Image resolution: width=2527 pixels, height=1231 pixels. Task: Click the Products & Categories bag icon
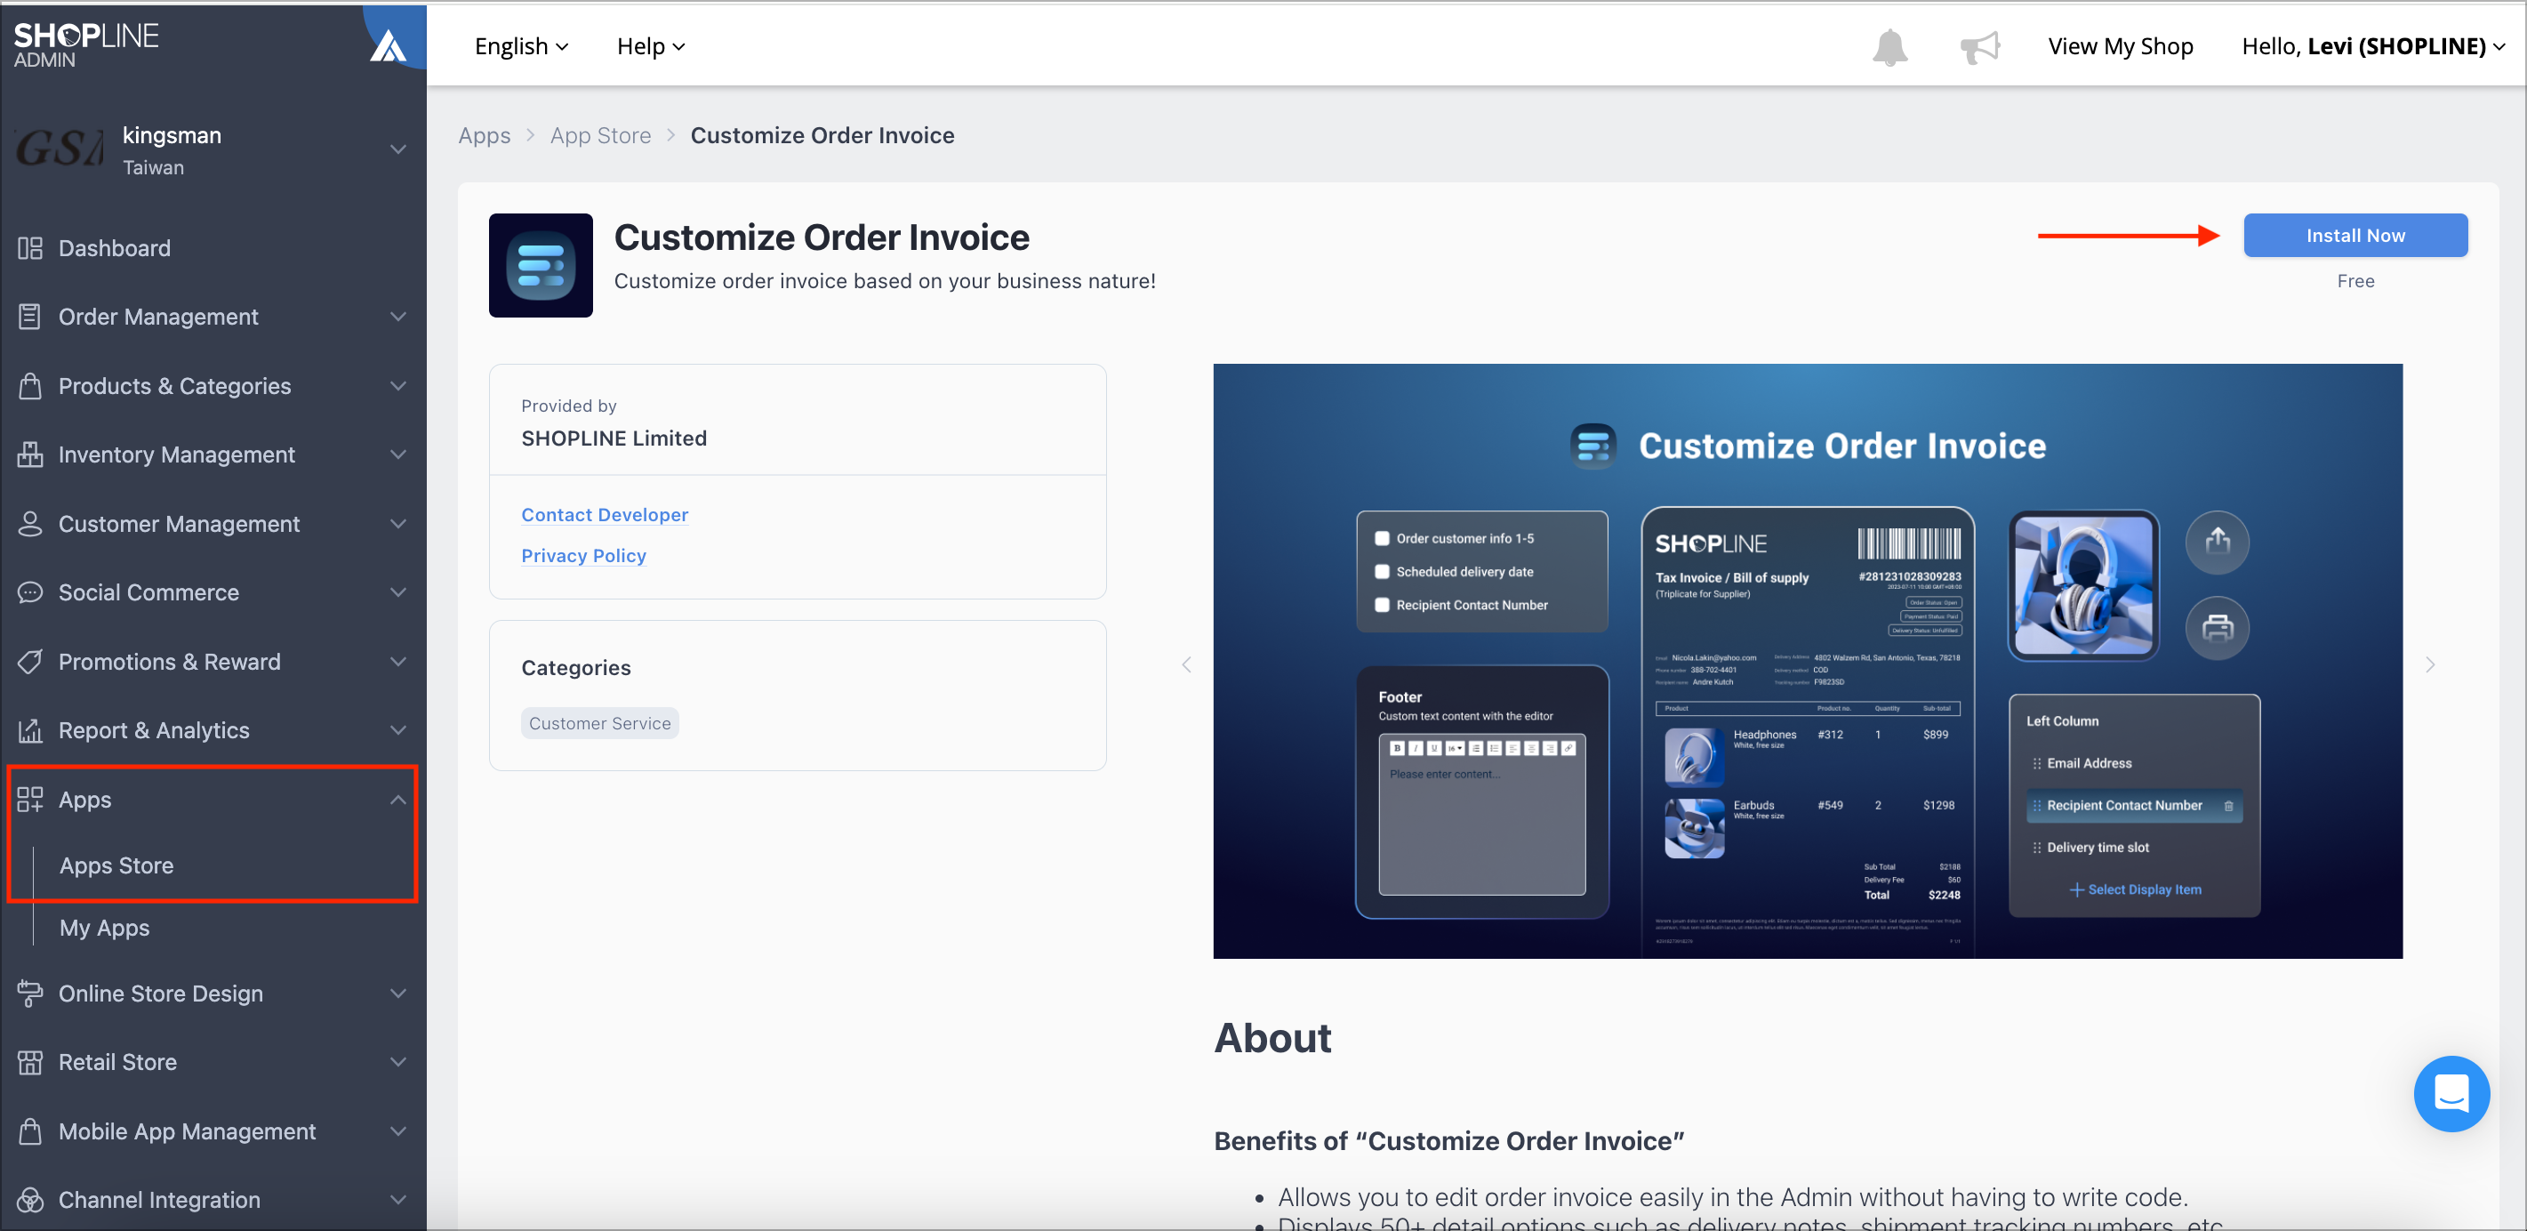pyautogui.click(x=30, y=386)
